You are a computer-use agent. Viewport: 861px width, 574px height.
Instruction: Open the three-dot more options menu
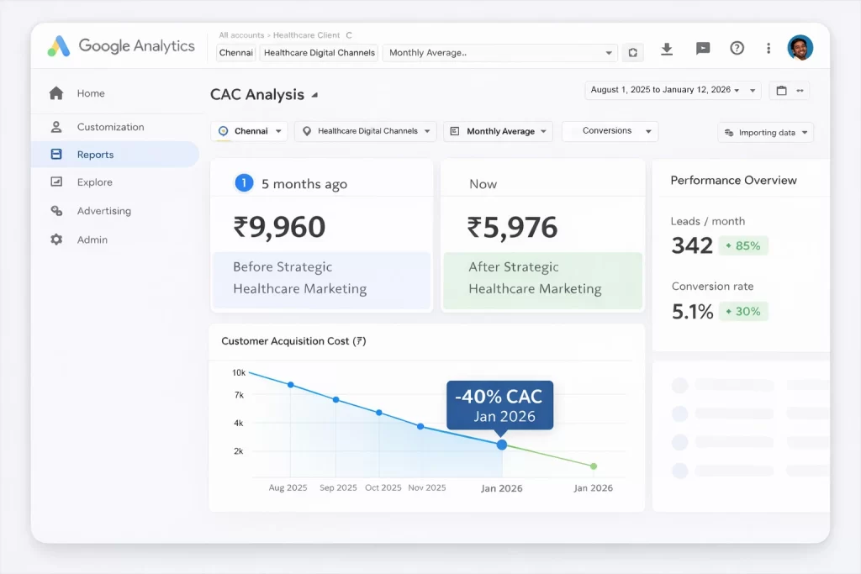[769, 49]
